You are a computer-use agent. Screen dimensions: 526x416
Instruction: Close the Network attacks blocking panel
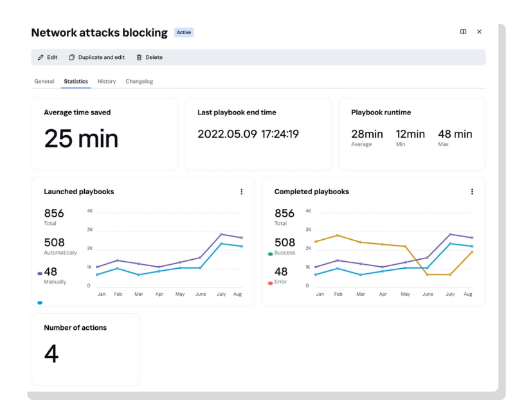pos(479,32)
